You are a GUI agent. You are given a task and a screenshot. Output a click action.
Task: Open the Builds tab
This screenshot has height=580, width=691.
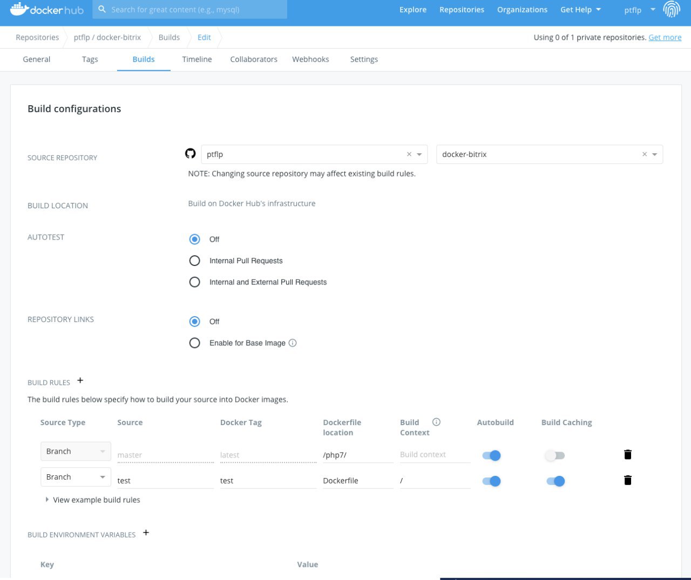click(144, 59)
